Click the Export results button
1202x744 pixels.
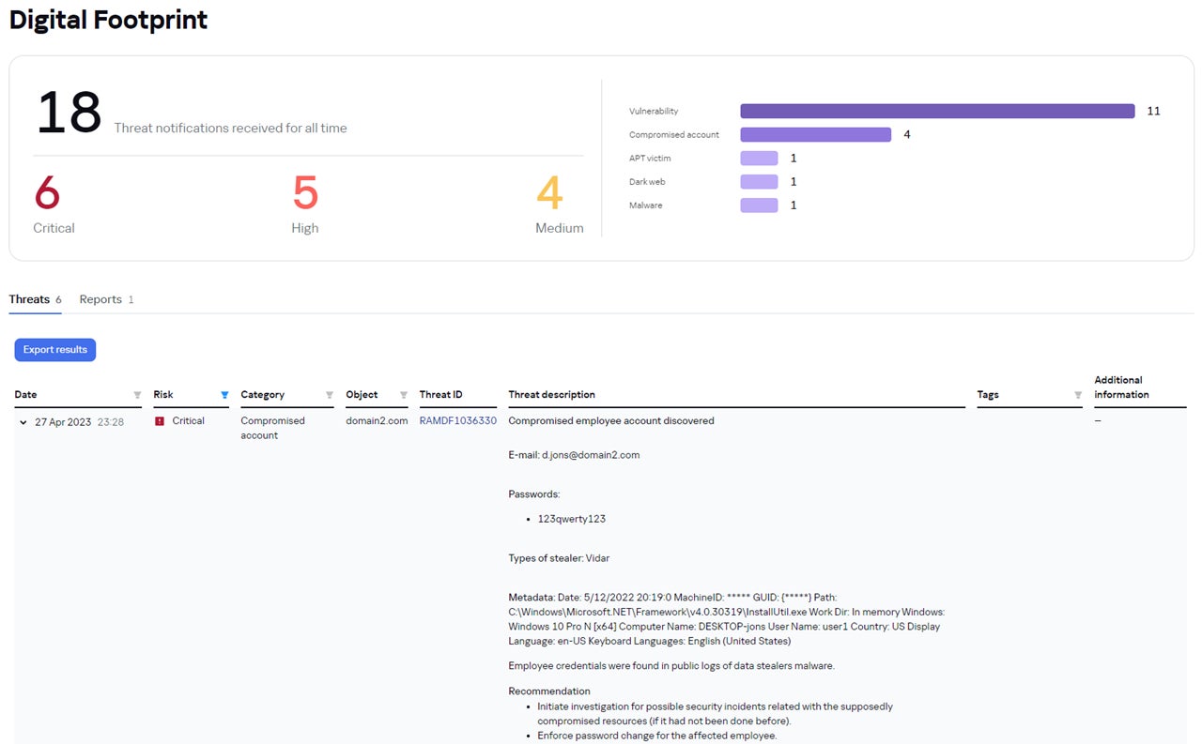(x=55, y=350)
